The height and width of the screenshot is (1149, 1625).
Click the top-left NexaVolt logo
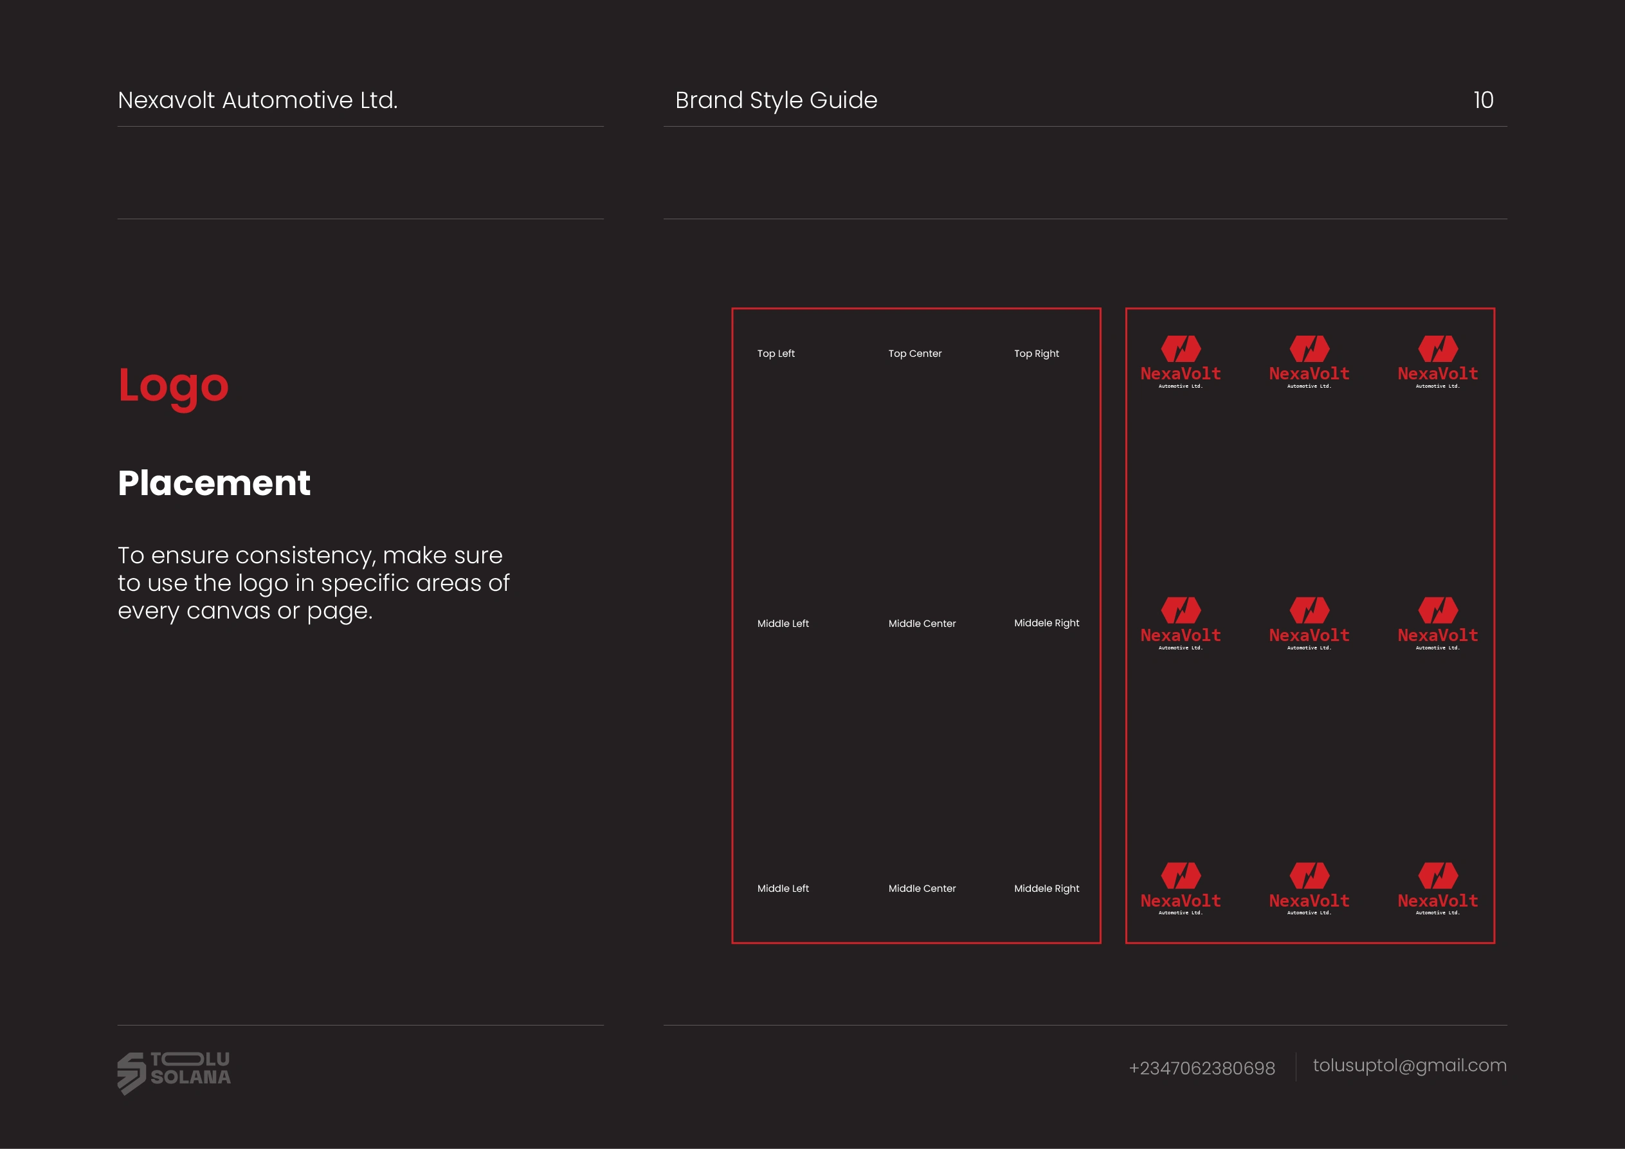[x=1181, y=361]
